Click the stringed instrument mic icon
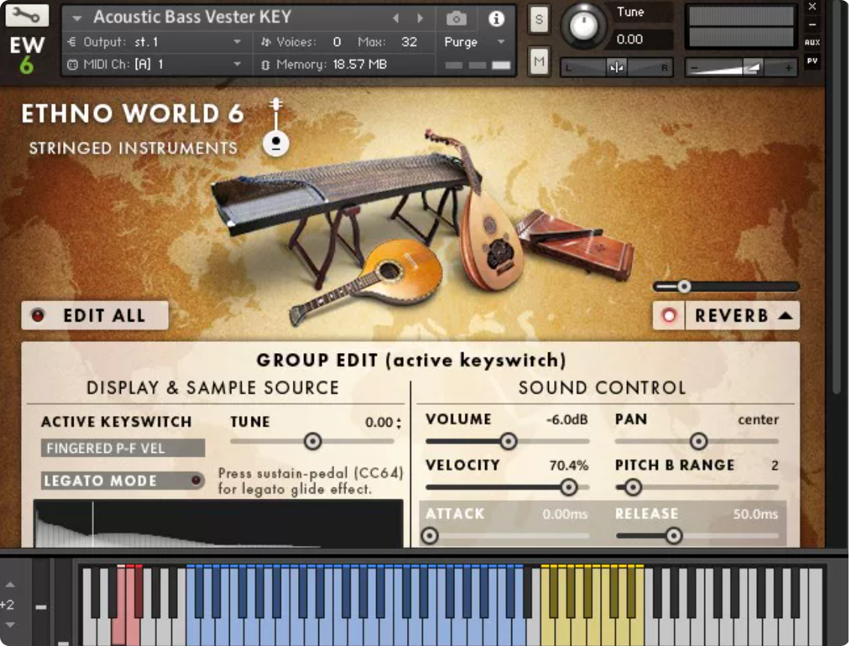Viewport: 850px width, 646px height. (276, 127)
